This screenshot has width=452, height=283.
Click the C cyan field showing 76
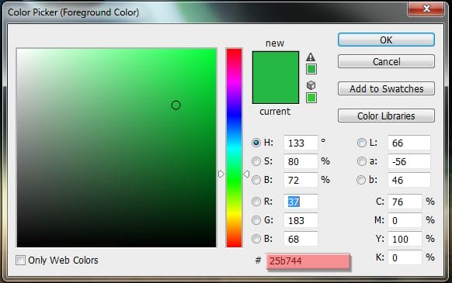405,202
